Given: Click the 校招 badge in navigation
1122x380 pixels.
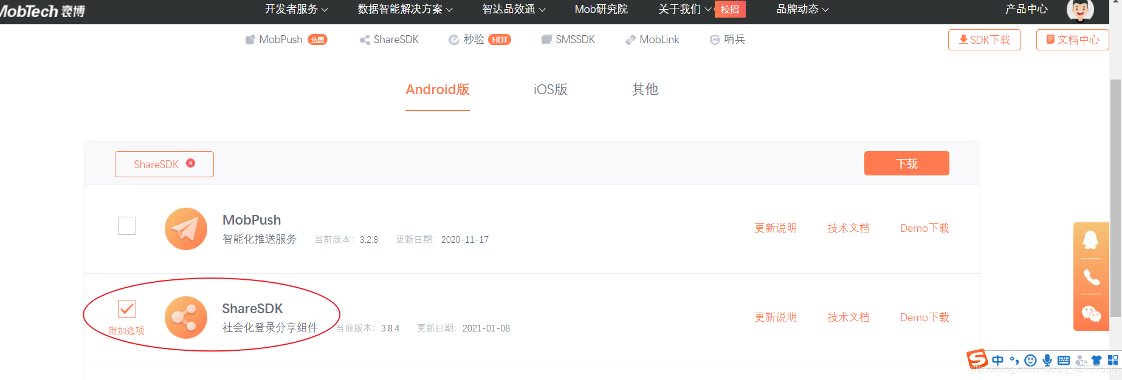Looking at the screenshot, I should click(x=730, y=9).
